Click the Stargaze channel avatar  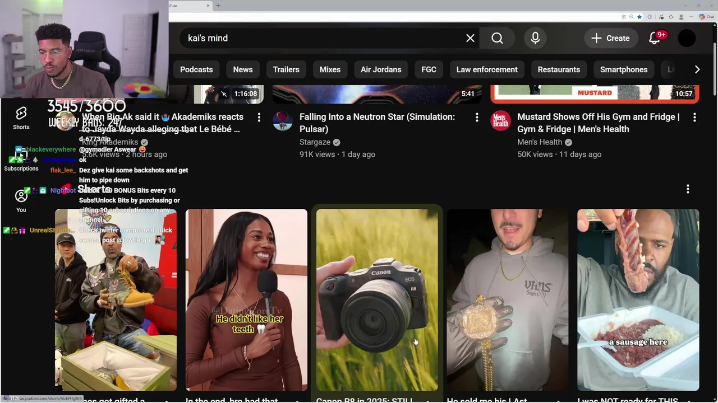click(x=283, y=120)
